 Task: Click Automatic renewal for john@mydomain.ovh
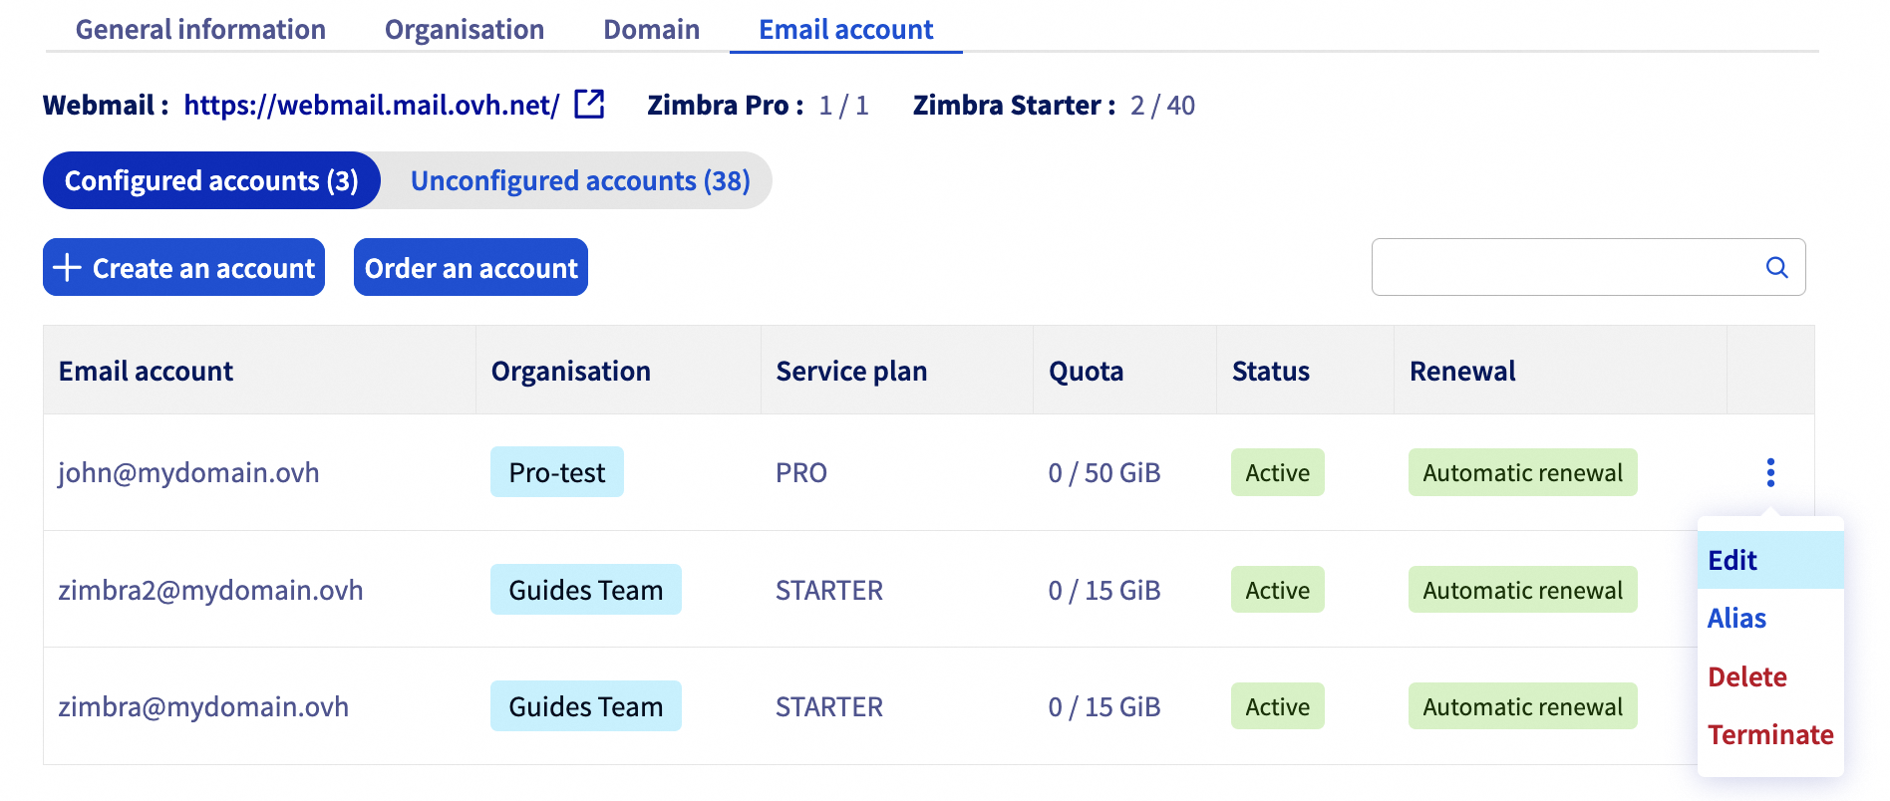[1522, 472]
